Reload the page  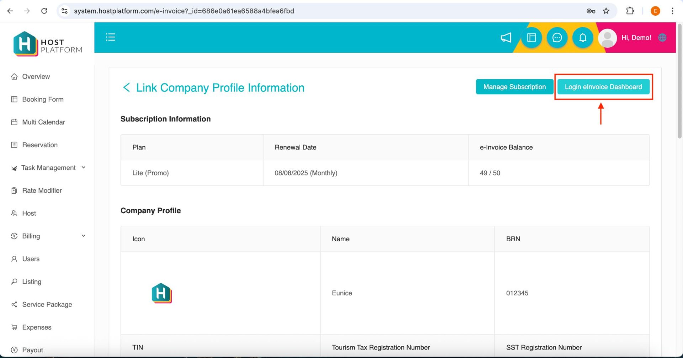click(44, 11)
